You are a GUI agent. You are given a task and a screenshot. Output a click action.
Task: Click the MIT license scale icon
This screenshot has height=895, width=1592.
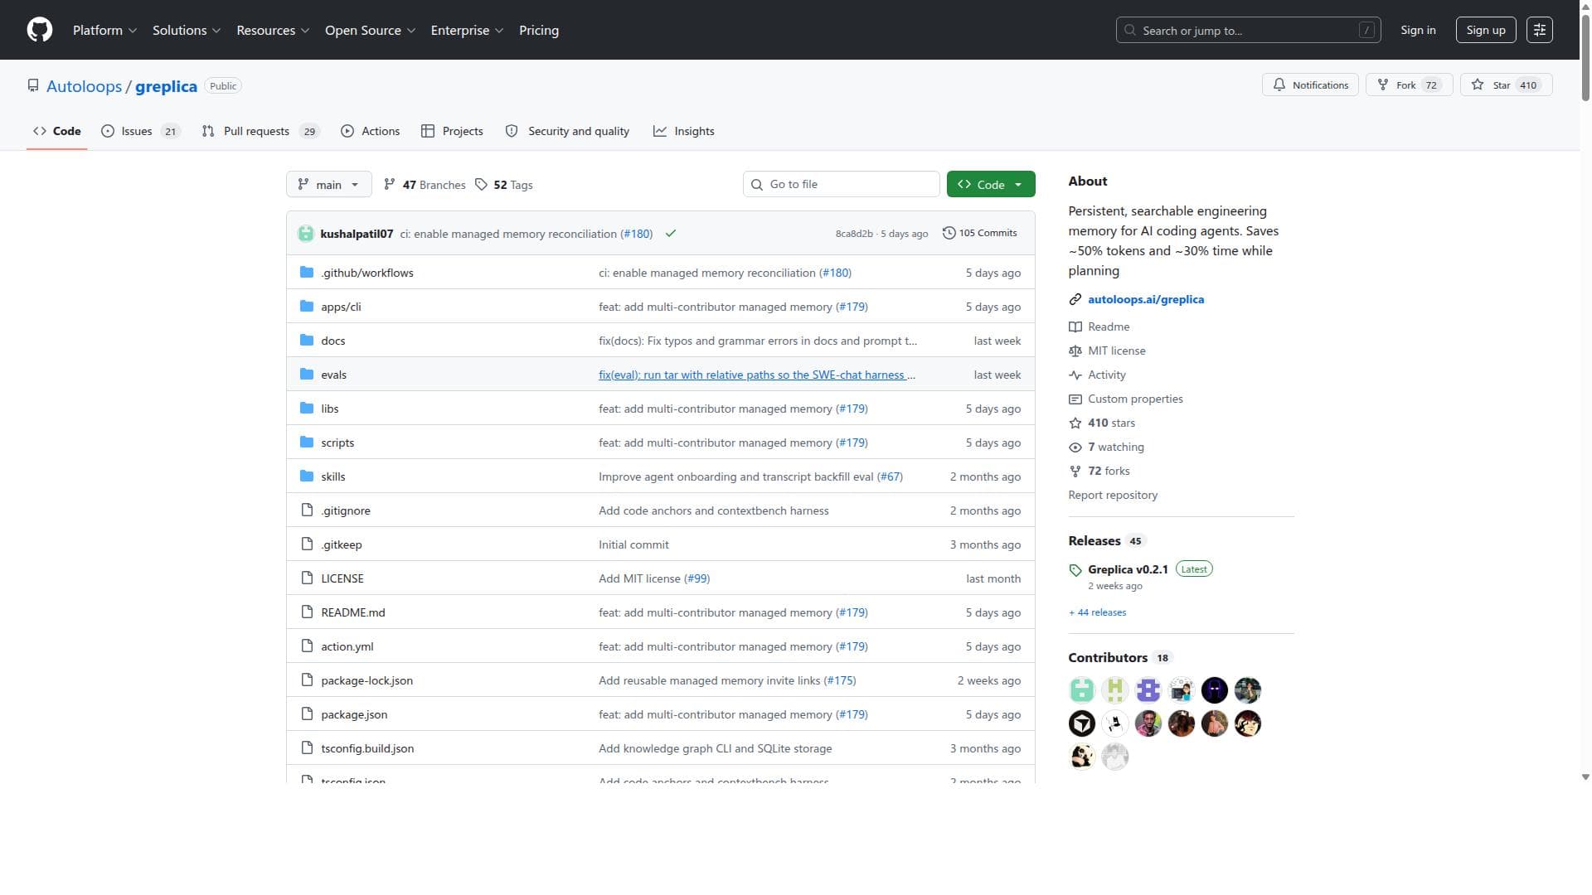click(x=1075, y=351)
